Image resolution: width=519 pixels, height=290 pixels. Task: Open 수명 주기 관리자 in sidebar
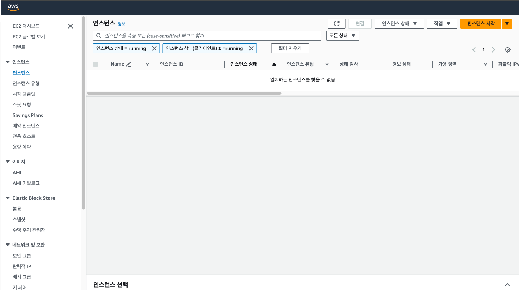tap(29, 230)
